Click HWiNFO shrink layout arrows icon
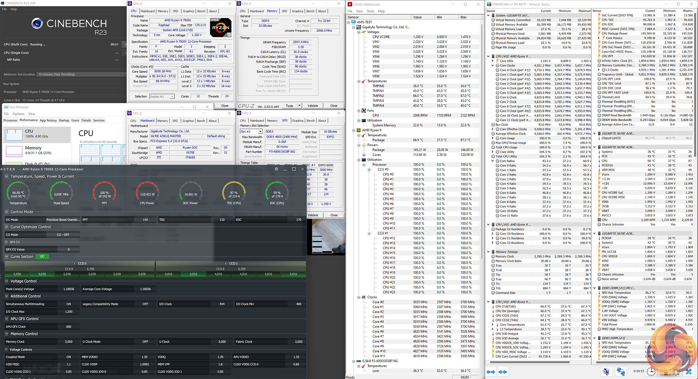This screenshot has height=379, width=698. click(503, 372)
